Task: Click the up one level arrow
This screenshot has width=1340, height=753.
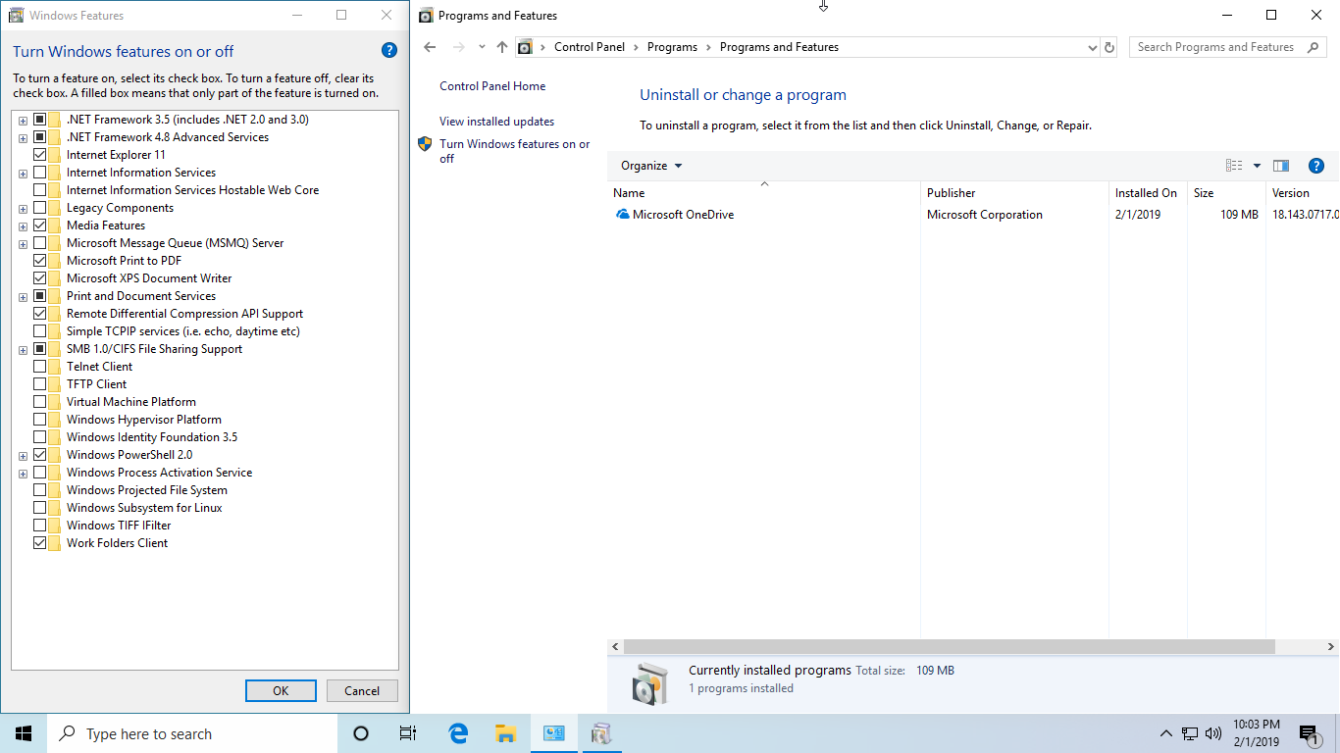Action: tap(502, 47)
